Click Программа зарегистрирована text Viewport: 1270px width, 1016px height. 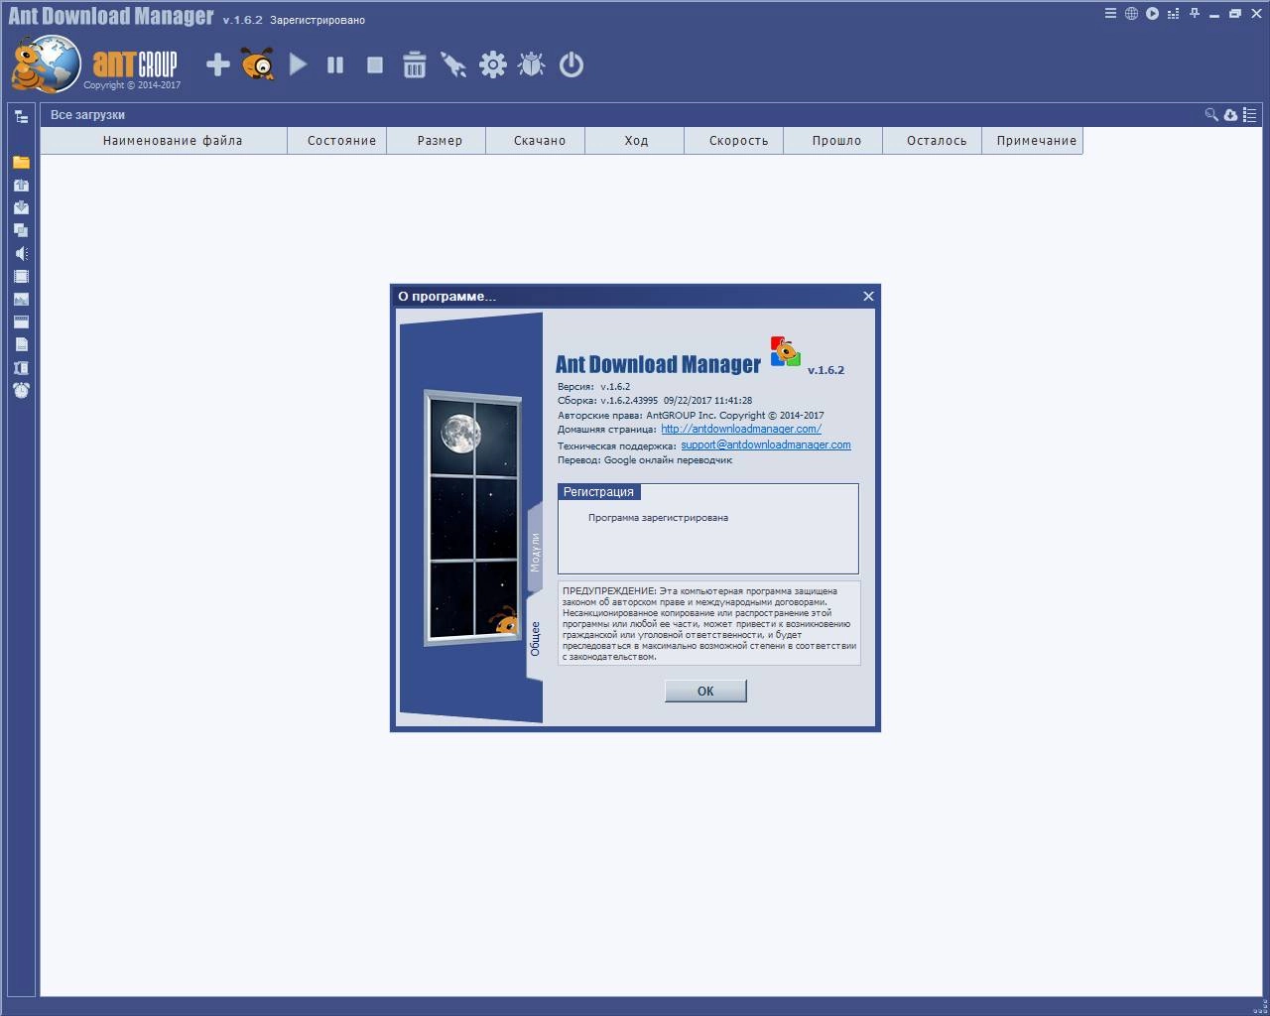[658, 518]
